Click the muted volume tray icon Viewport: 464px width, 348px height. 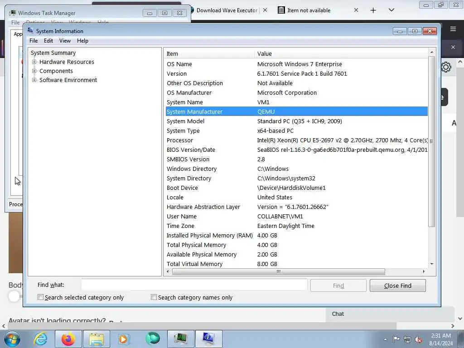pyautogui.click(x=418, y=339)
